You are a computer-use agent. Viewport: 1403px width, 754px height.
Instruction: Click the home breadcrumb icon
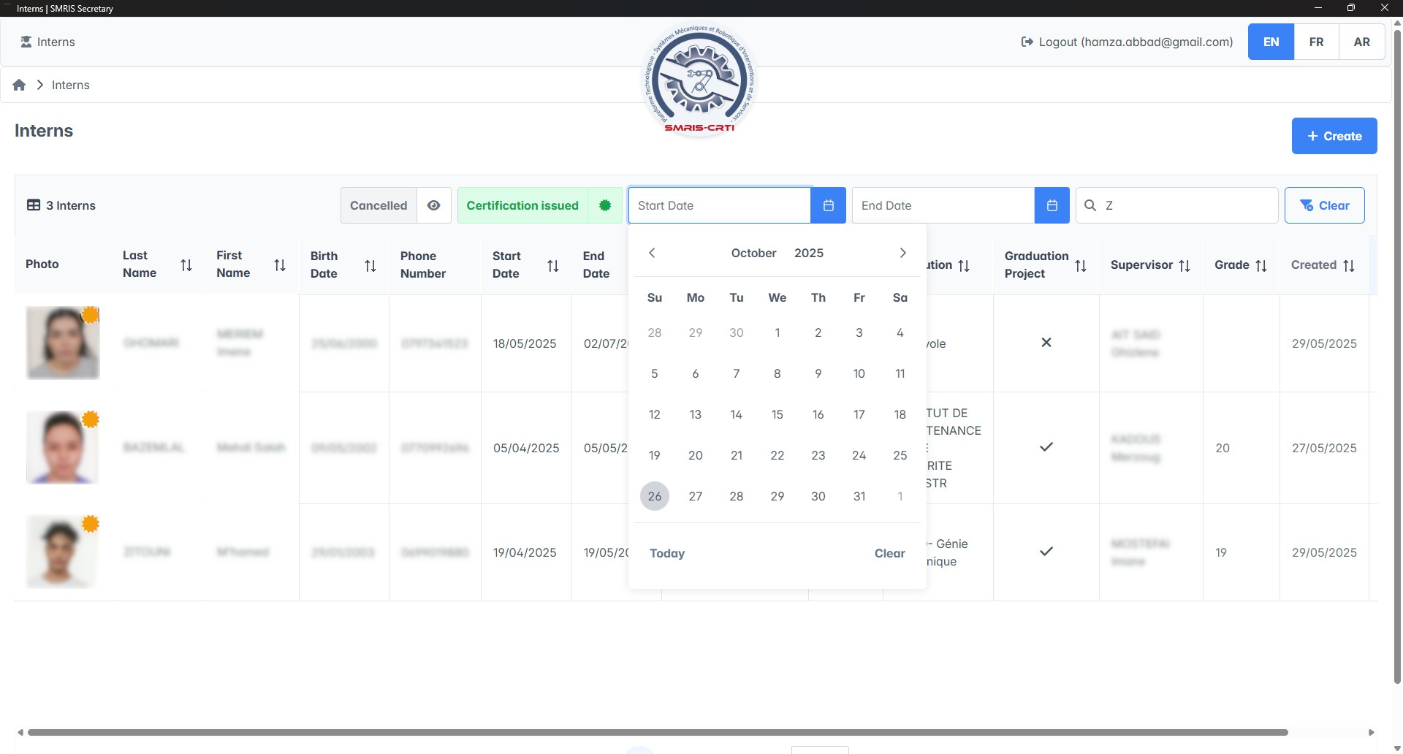(x=19, y=85)
